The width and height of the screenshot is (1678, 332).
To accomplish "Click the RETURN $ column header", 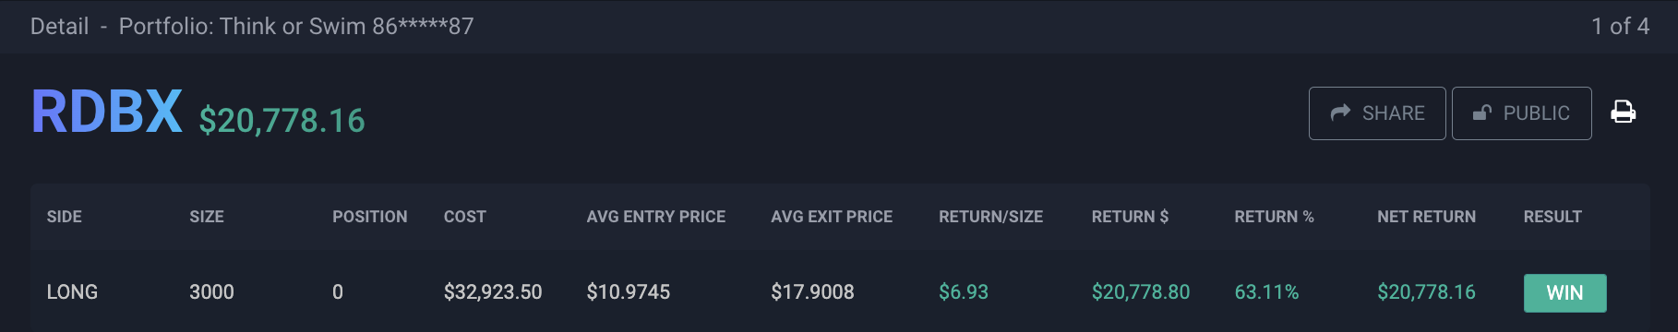I will [1130, 217].
